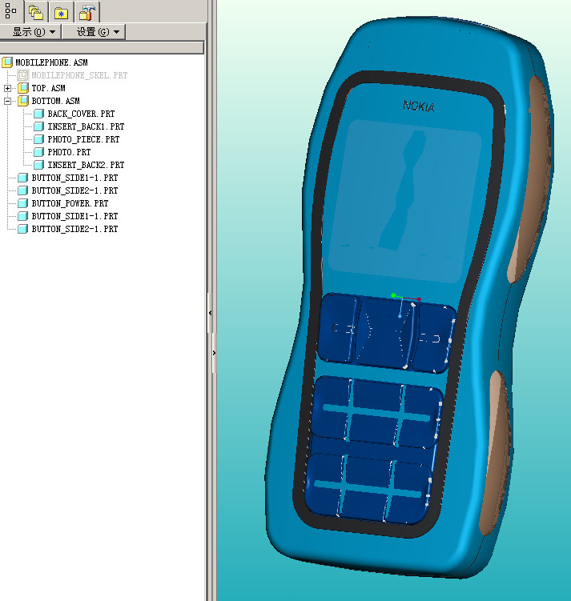Select BUTTON_SIDE1-1.PRT directly below BUTTON_POWER.PRT
Viewport: 571px width, 601px height.
pyautogui.click(x=74, y=216)
